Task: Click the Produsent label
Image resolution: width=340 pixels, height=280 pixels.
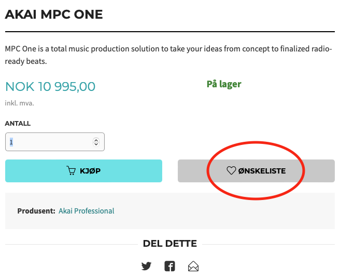Action: tap(36, 211)
